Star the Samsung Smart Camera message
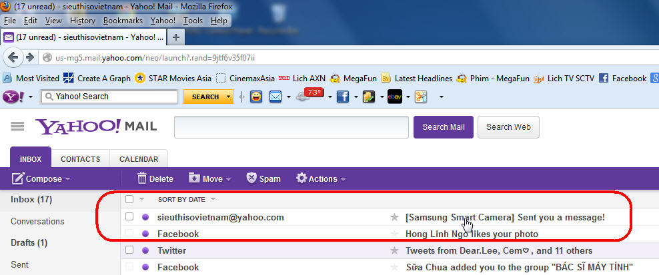 (x=394, y=217)
